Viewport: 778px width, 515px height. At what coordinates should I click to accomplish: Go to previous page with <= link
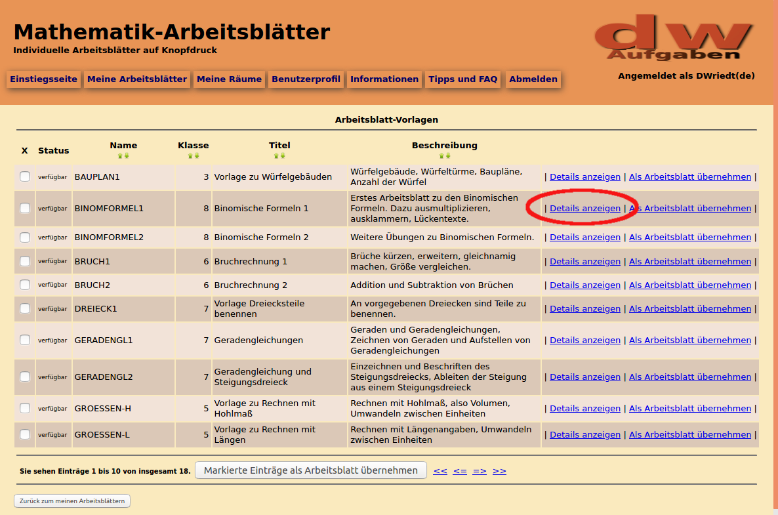click(x=460, y=471)
